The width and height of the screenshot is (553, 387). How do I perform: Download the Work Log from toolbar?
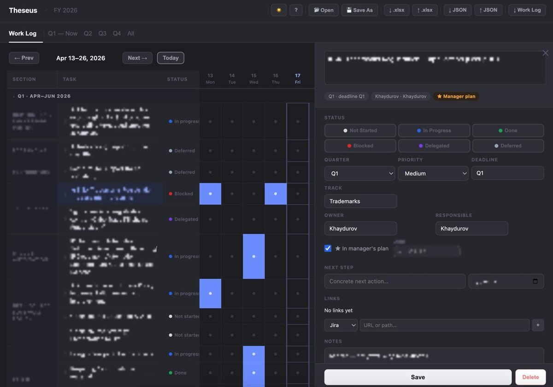pyautogui.click(x=527, y=10)
